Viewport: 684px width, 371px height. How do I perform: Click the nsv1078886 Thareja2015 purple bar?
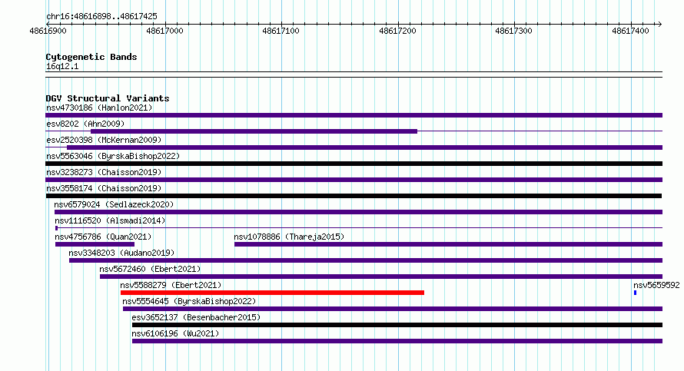[x=448, y=244]
